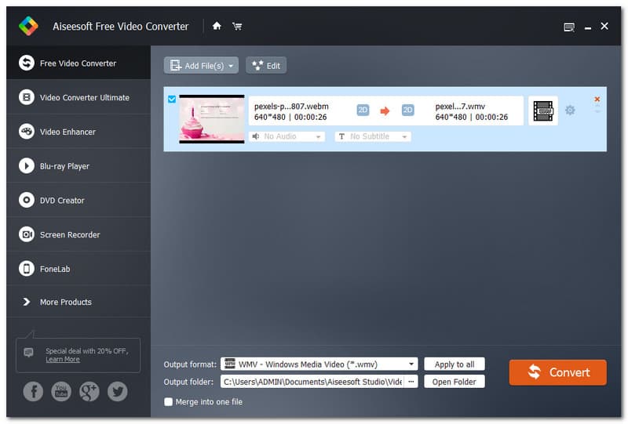Viewport: 628px width, 424px height.
Task: Click the Twitter icon in sidebar footer
Action: (118, 391)
